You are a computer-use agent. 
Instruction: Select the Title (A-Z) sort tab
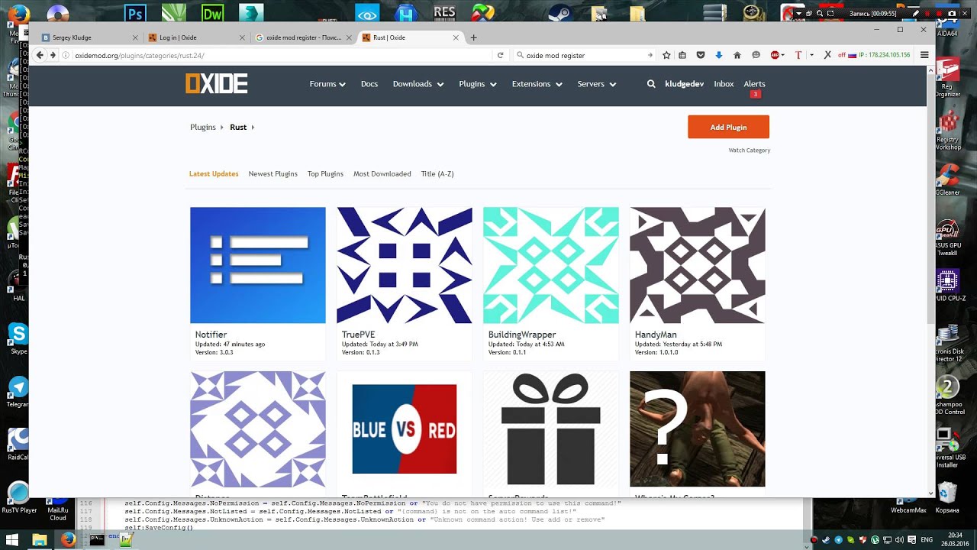[437, 173]
